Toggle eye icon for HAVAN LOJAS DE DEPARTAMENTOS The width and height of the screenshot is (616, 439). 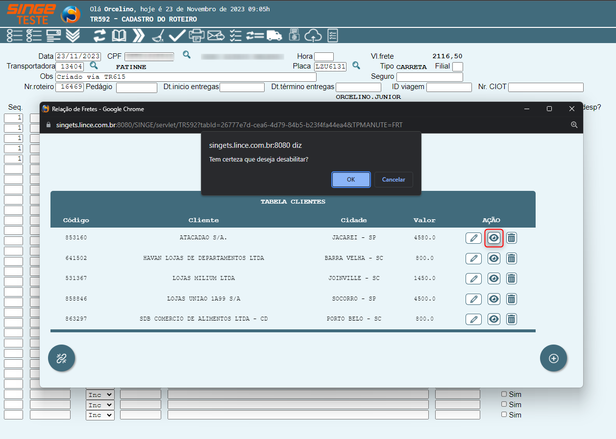(x=494, y=258)
